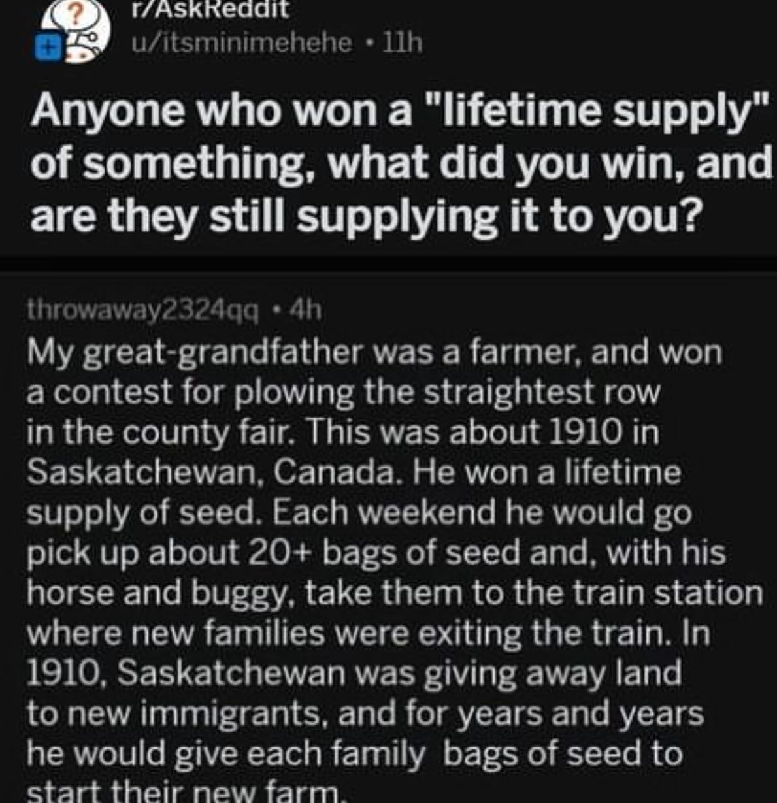This screenshot has height=803, width=777.
Task: Click "Saskatchewan, Canada" in the comment
Action: point(211,472)
